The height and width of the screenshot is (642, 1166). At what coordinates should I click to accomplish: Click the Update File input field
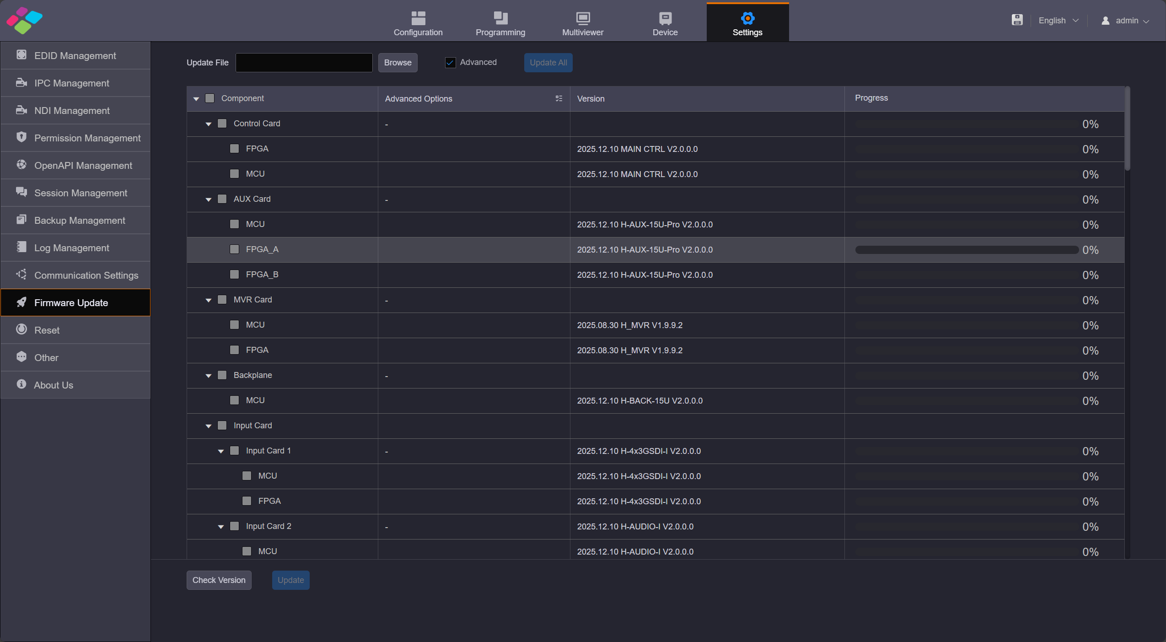[x=303, y=62]
